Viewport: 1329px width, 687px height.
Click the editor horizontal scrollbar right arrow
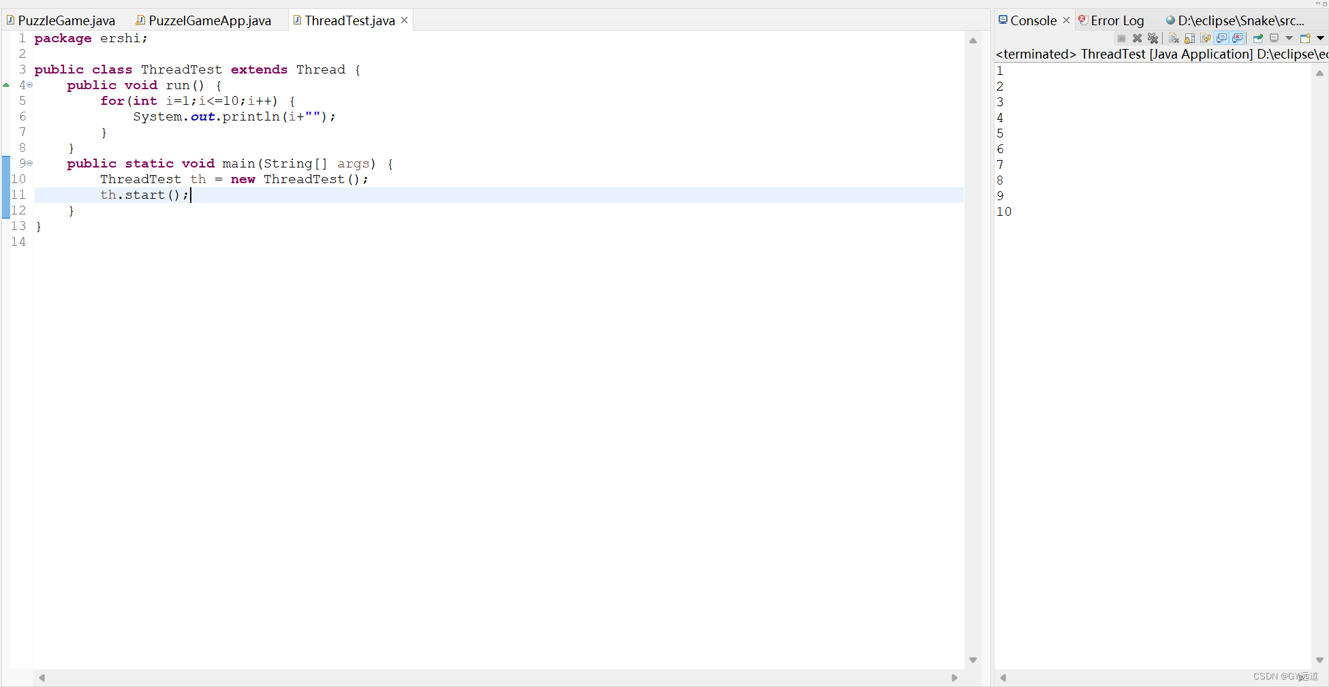click(x=954, y=677)
